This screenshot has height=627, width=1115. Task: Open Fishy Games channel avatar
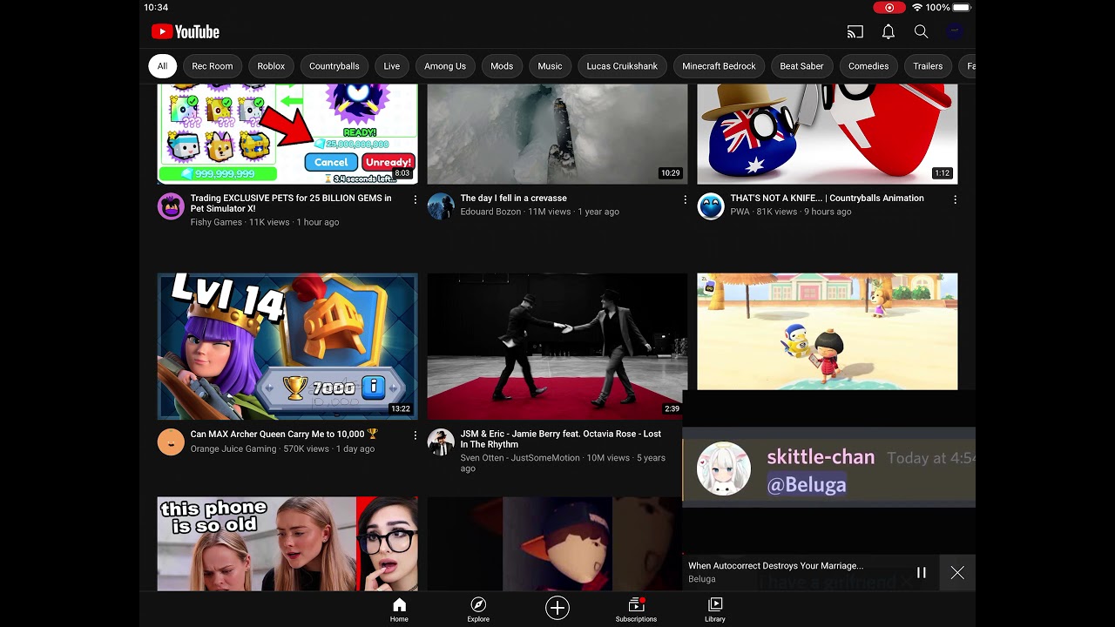point(171,206)
